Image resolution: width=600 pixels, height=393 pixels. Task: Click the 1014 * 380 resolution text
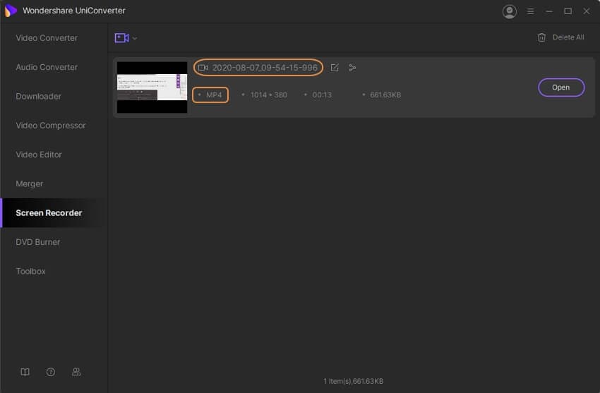click(269, 95)
